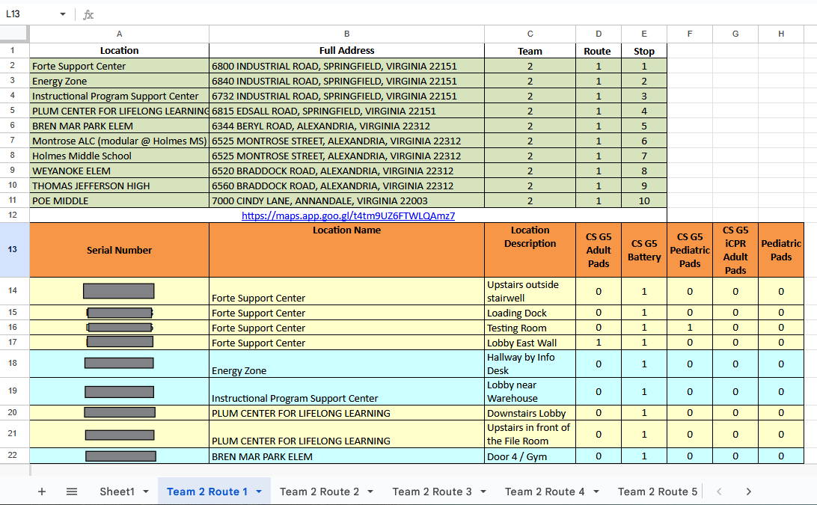The image size is (817, 505).
Task: Switch to Team 2 Route 3 tab
Action: [432, 492]
